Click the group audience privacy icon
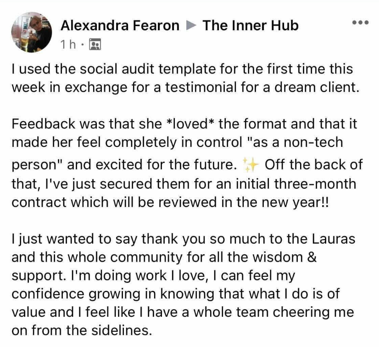This screenshot has height=347, width=379. pos(95,44)
